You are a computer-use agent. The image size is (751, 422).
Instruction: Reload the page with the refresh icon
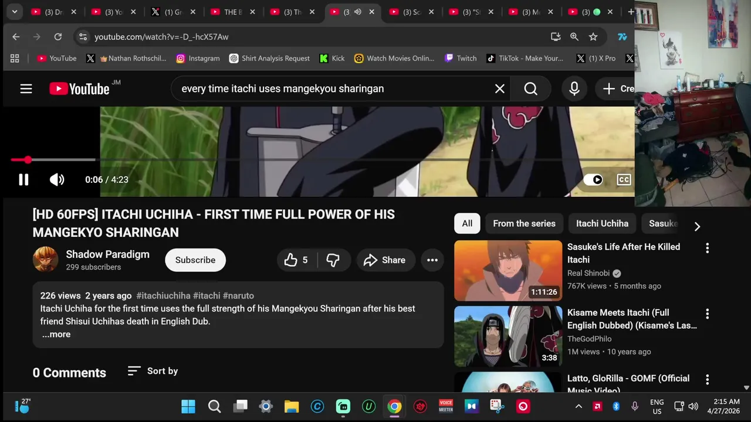point(58,37)
